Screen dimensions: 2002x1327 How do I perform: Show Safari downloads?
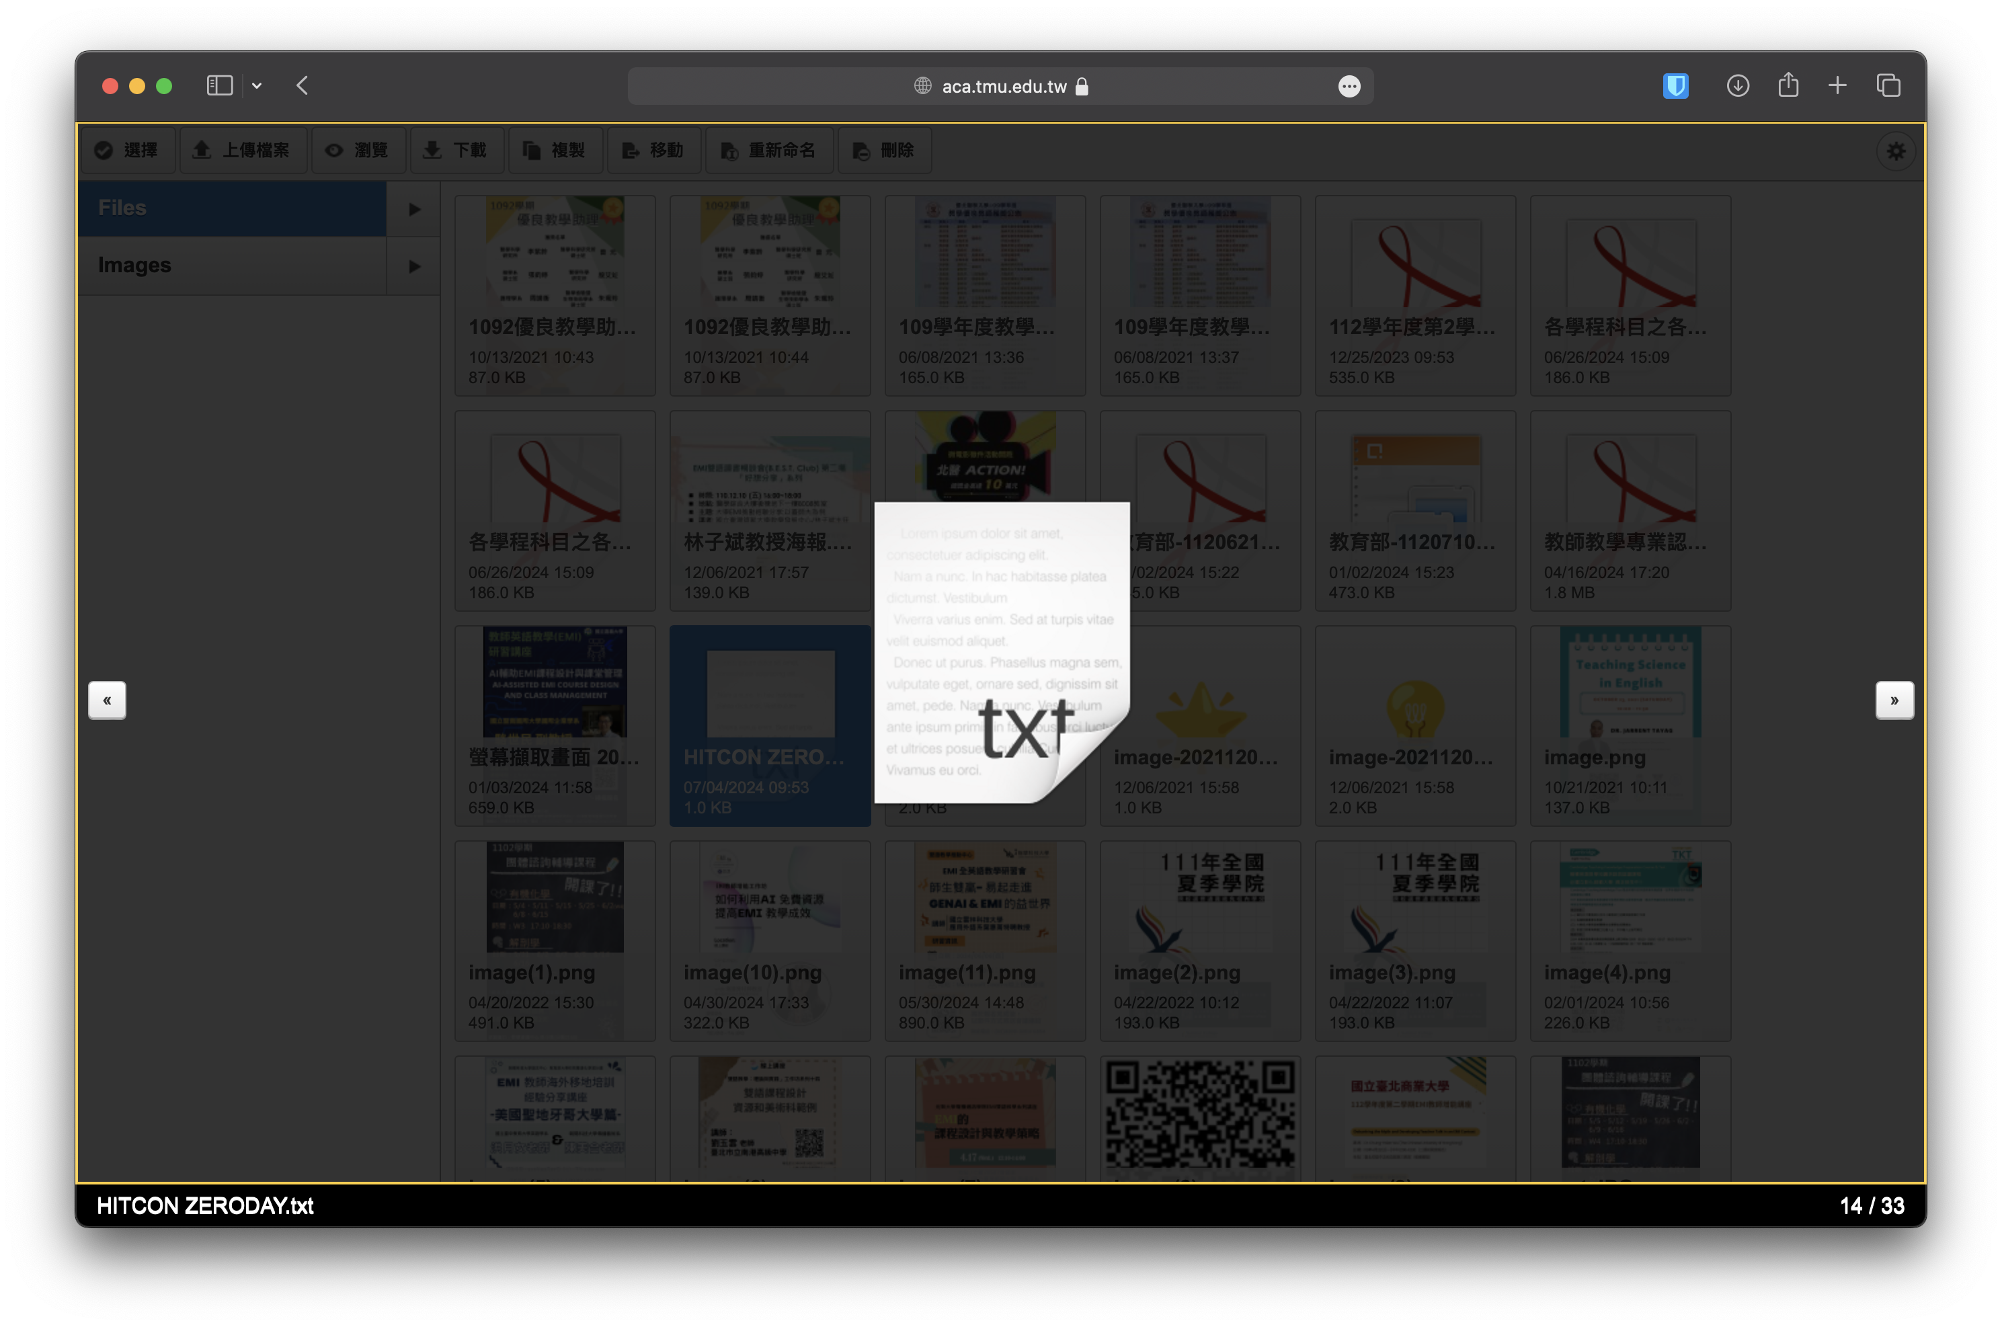click(1737, 85)
